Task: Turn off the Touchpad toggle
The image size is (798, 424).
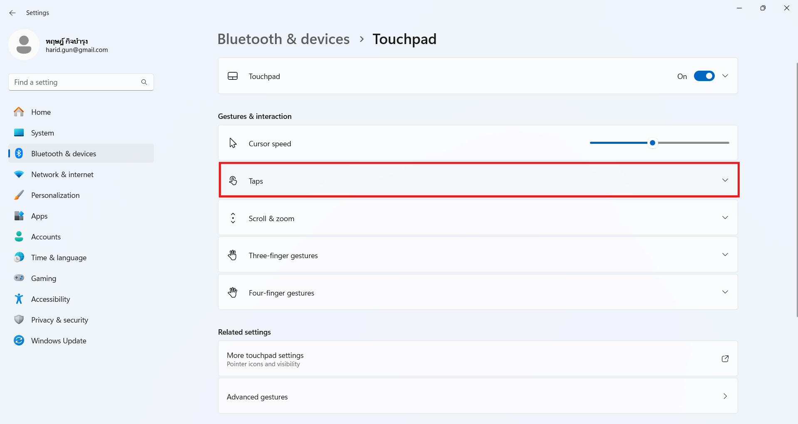Action: pos(704,76)
